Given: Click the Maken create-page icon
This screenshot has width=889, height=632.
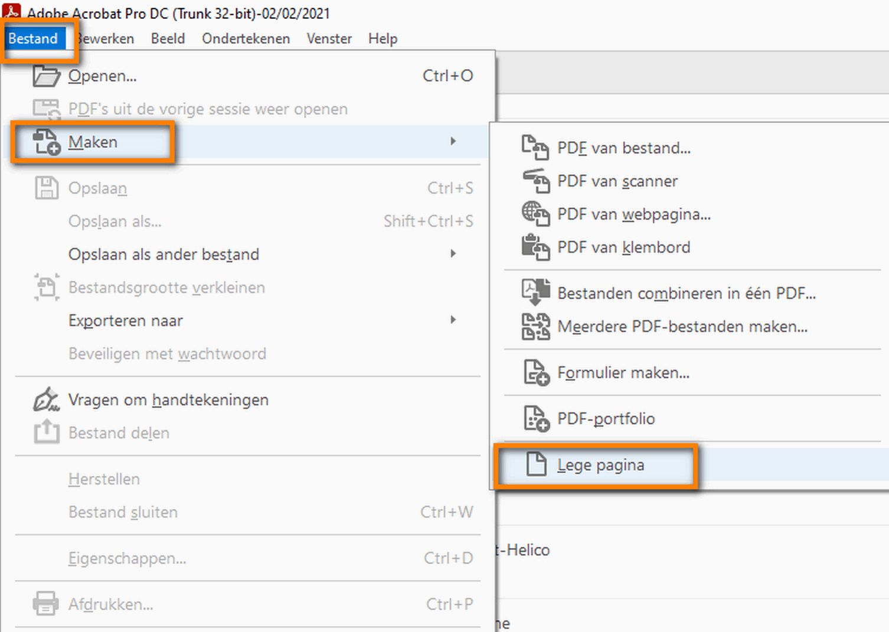Looking at the screenshot, I should point(46,142).
